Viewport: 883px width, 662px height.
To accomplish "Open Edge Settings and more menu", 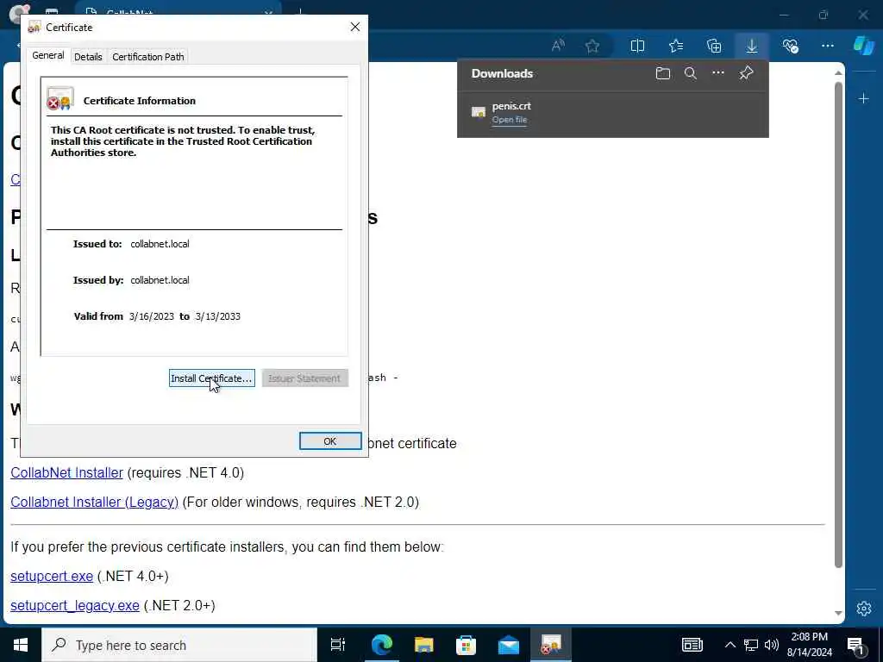I will [827, 47].
